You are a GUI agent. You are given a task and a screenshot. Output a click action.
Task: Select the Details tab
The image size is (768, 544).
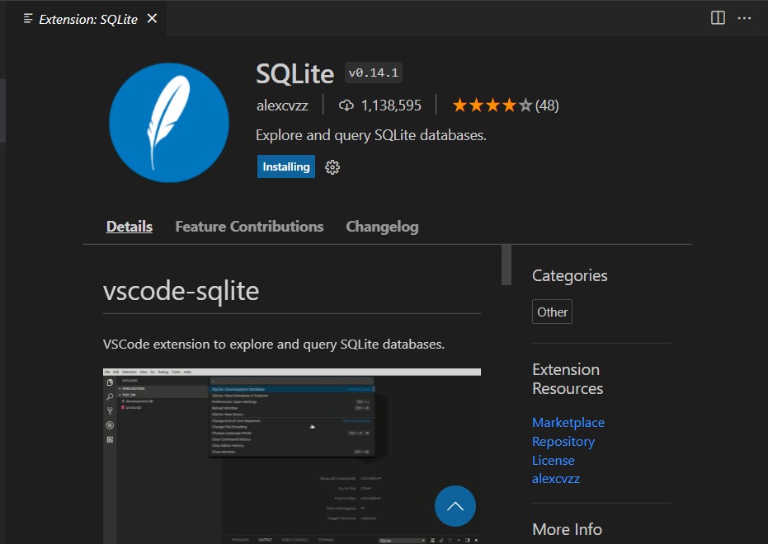click(x=129, y=226)
